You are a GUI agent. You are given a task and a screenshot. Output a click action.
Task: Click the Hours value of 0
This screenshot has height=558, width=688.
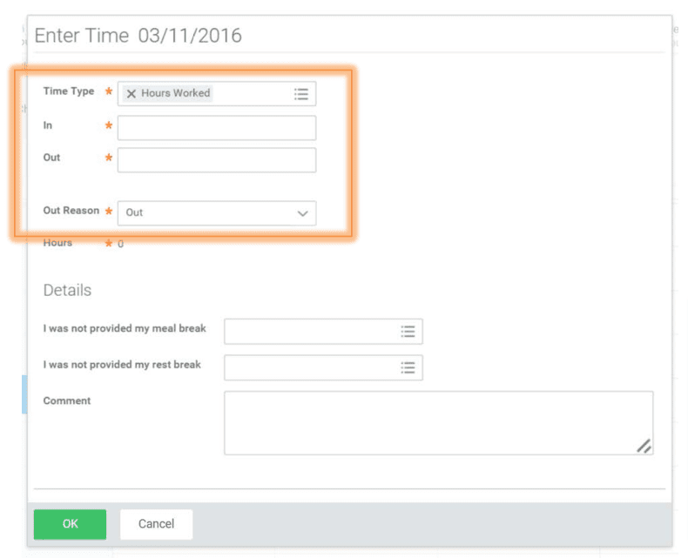[x=120, y=244]
